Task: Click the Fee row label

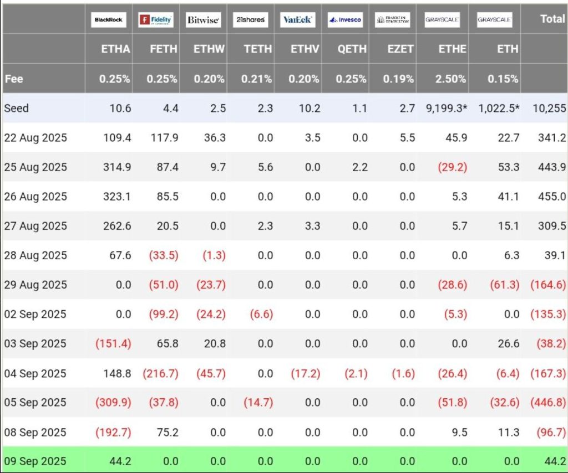Action: pyautogui.click(x=14, y=79)
